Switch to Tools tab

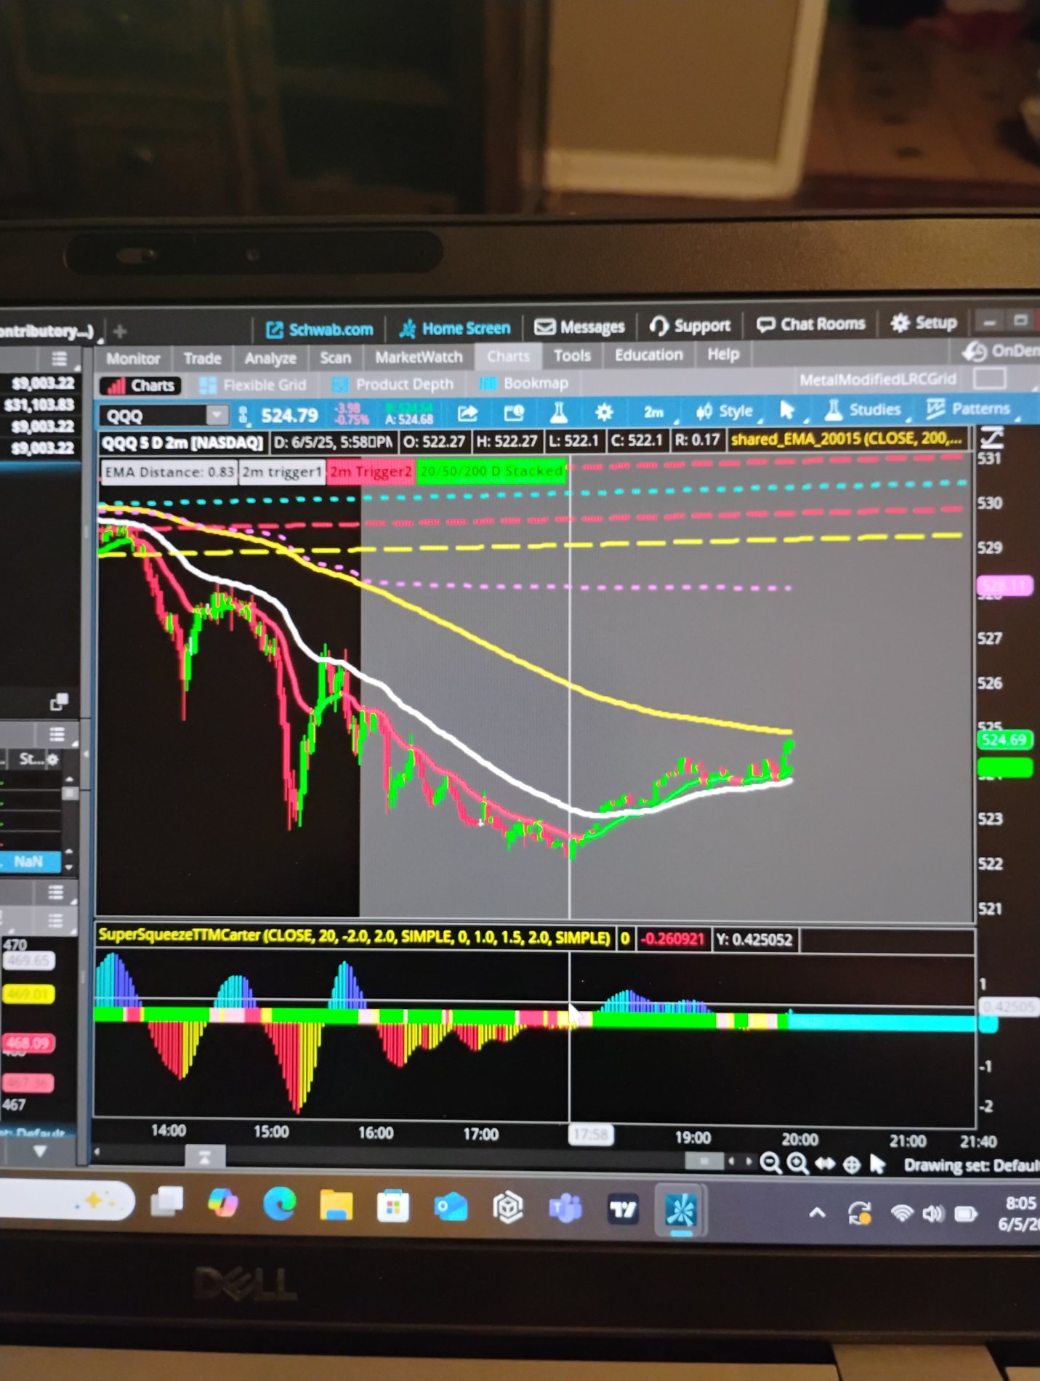click(572, 355)
